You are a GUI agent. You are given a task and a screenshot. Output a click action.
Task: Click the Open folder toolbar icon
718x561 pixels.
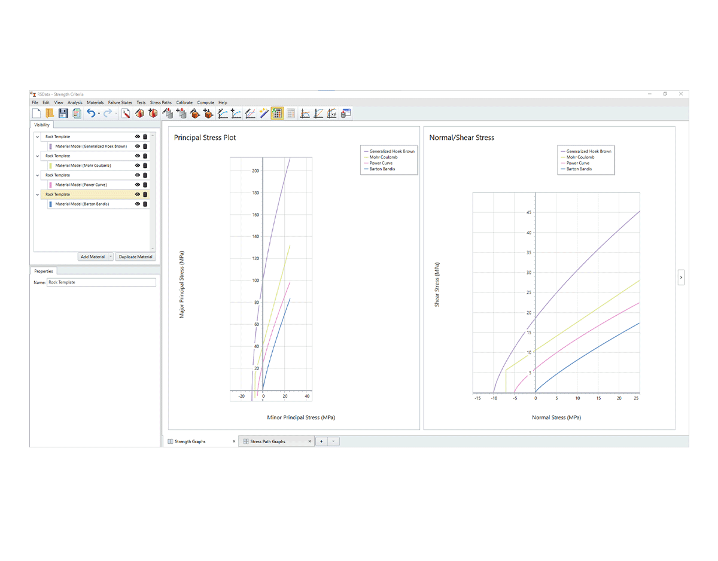(50, 113)
